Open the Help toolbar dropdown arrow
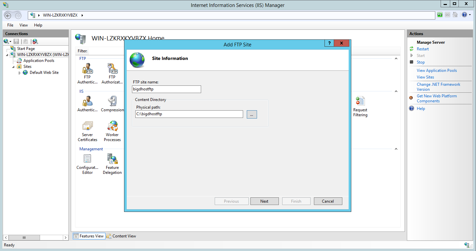This screenshot has width=476, height=251. click(x=470, y=15)
